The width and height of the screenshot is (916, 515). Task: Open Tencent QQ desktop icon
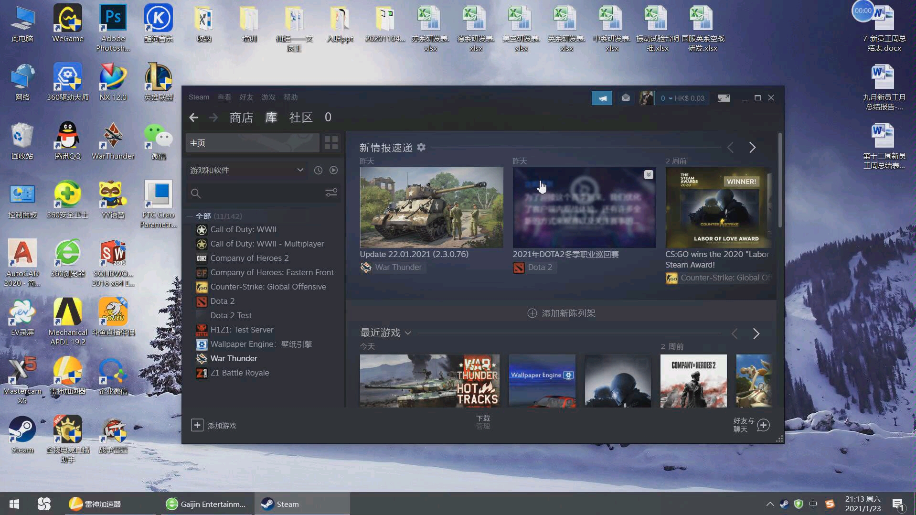[x=67, y=141]
